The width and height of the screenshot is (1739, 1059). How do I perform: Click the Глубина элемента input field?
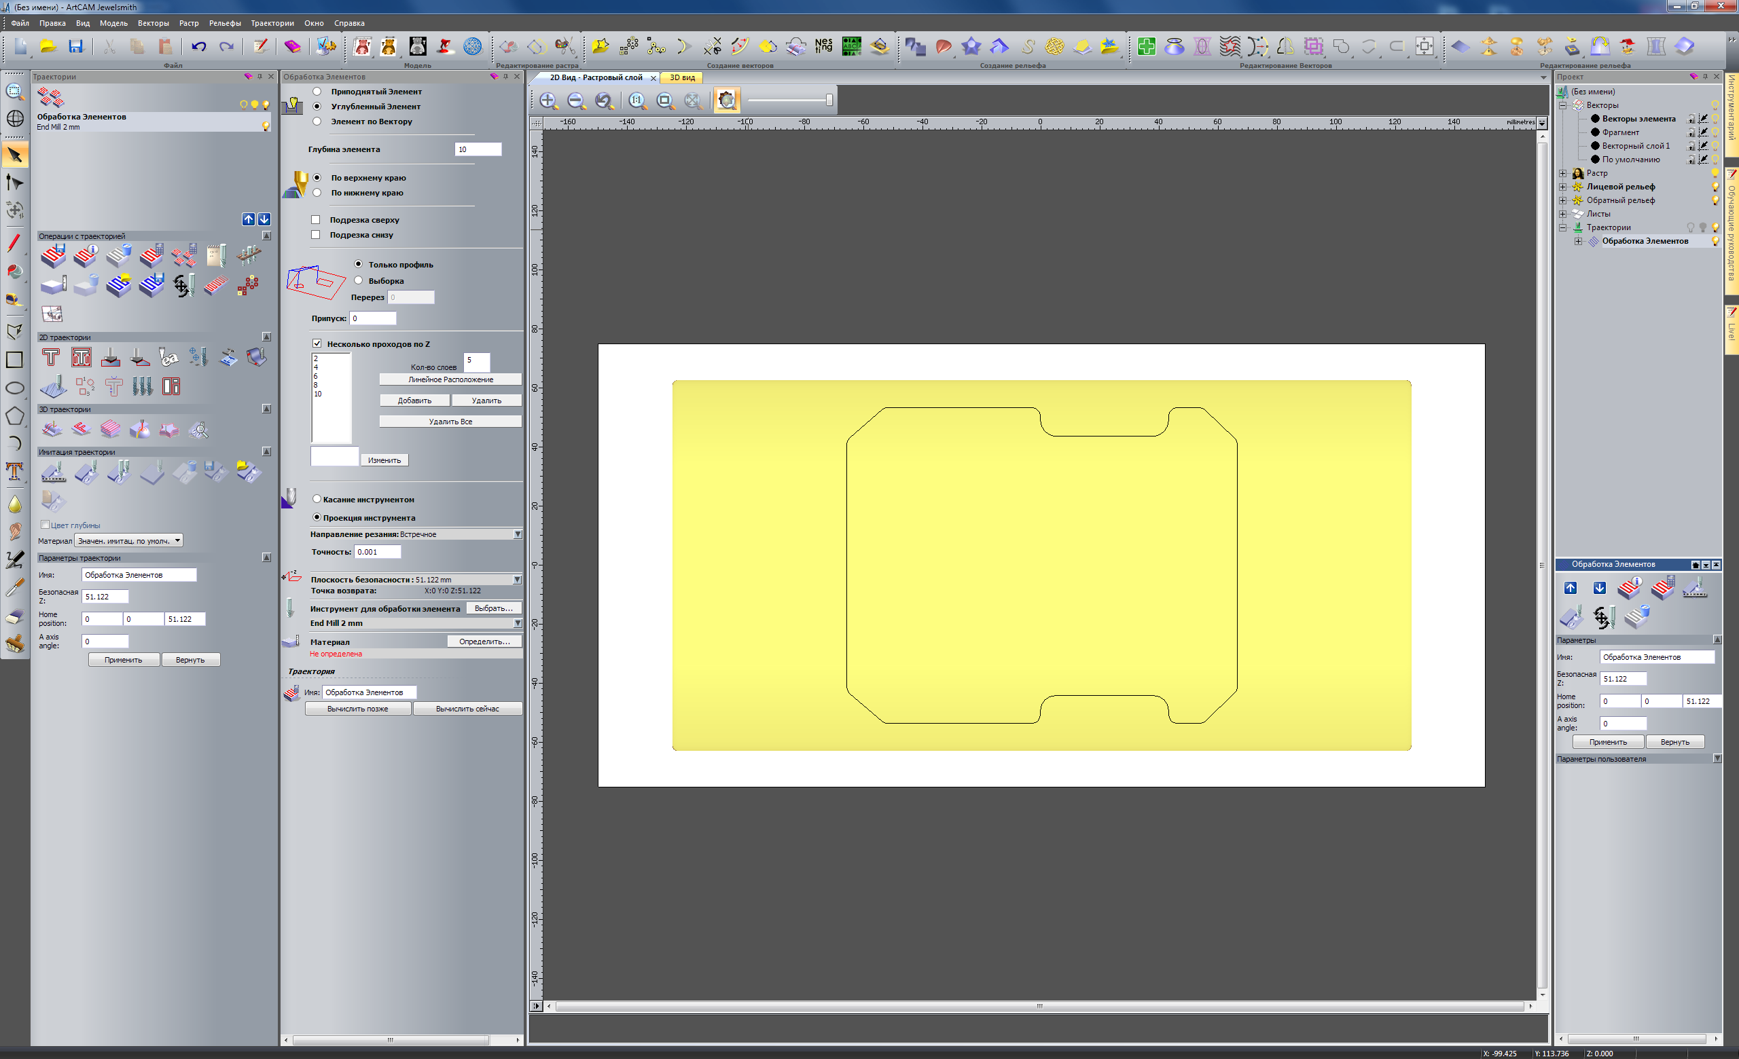[x=478, y=149]
